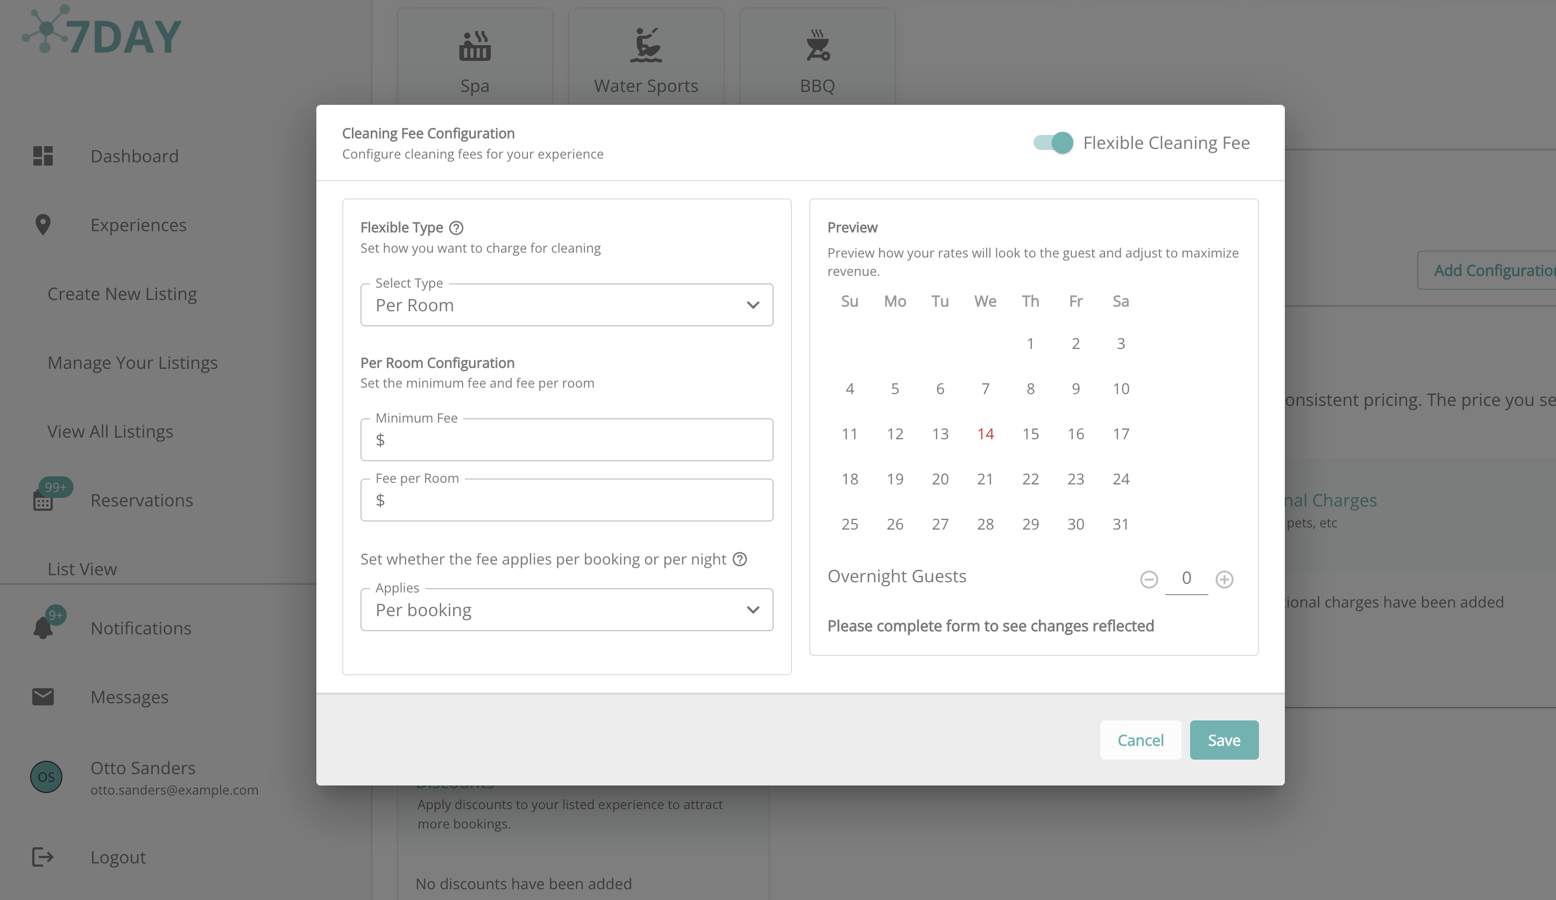Click into Fee per Room field

[x=574, y=501]
